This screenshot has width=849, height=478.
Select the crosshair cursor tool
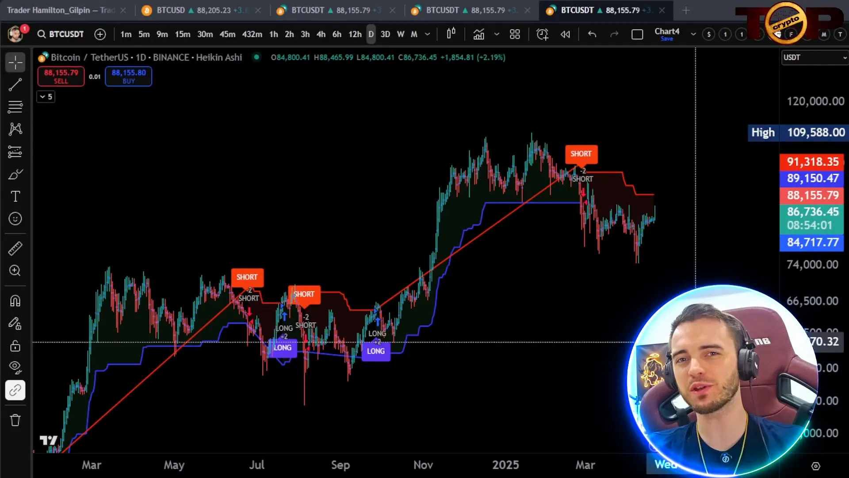(x=15, y=62)
